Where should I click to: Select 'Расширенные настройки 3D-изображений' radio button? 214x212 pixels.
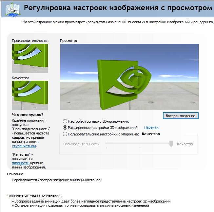(x=65, y=128)
